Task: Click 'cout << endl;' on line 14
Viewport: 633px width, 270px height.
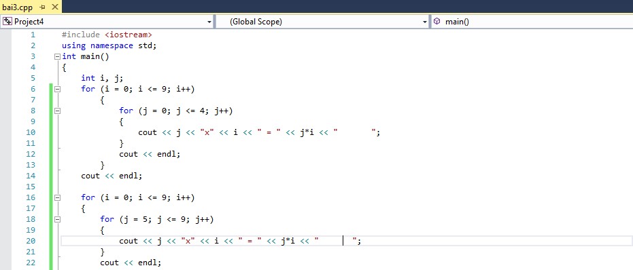Action: point(112,176)
